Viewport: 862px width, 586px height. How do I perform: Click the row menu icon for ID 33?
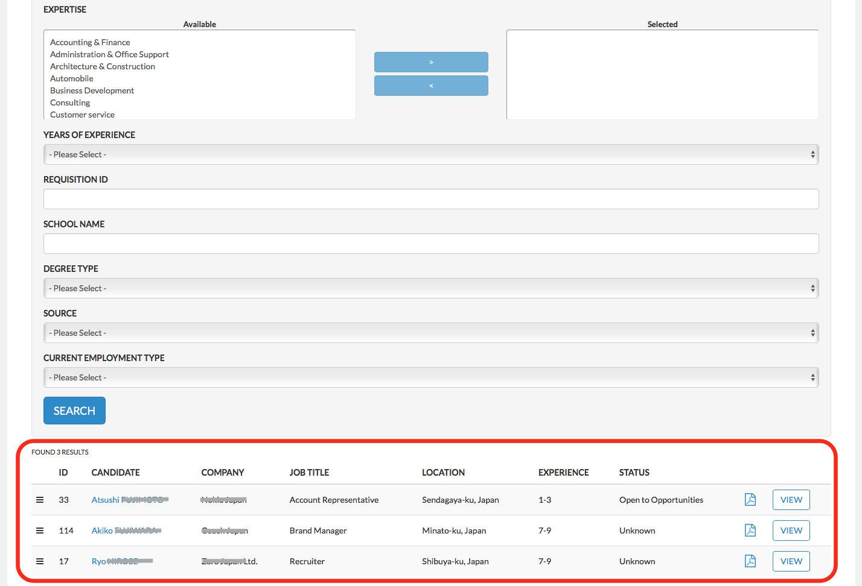coord(40,500)
